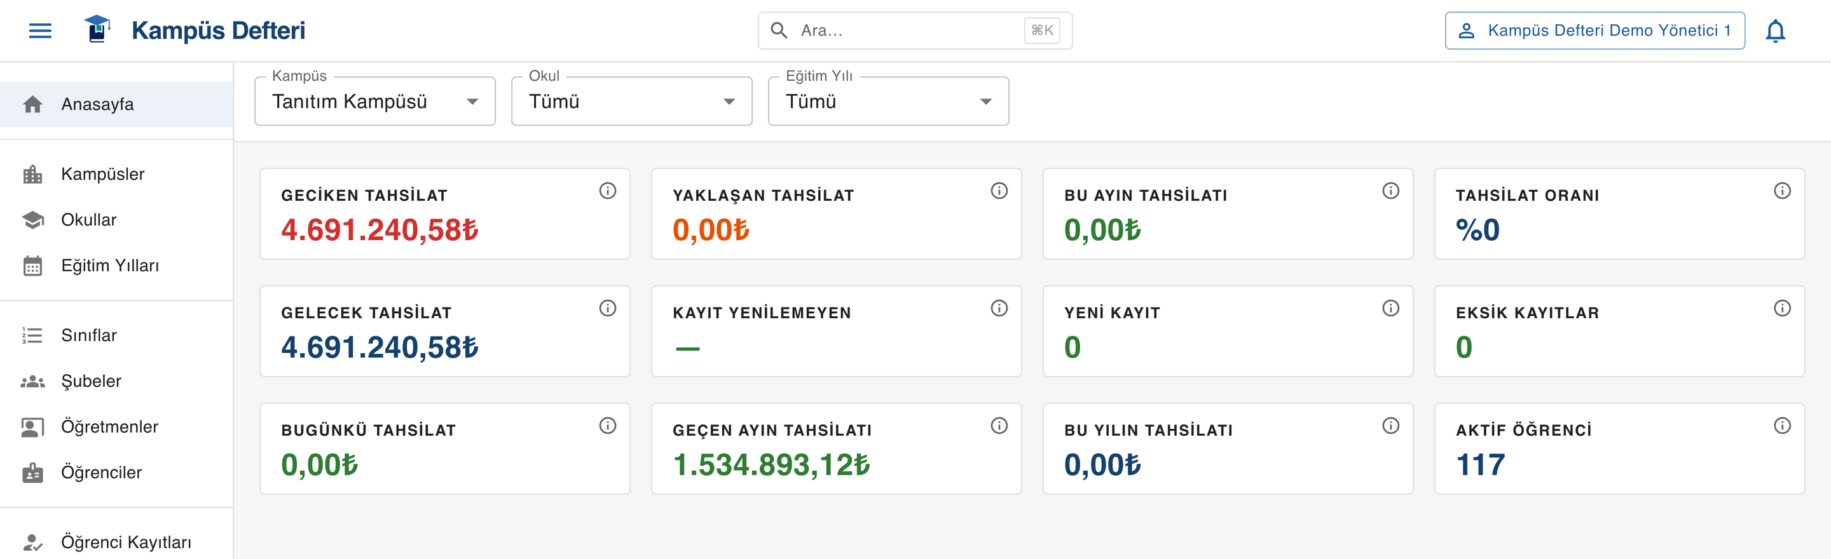The height and width of the screenshot is (559, 1831).
Task: Click Geciken Tahsilat value 4.691.240,58₺
Action: tap(380, 229)
